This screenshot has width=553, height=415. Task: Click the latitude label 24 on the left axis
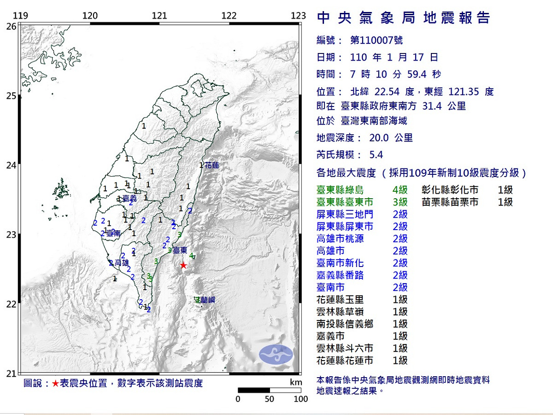12,165
